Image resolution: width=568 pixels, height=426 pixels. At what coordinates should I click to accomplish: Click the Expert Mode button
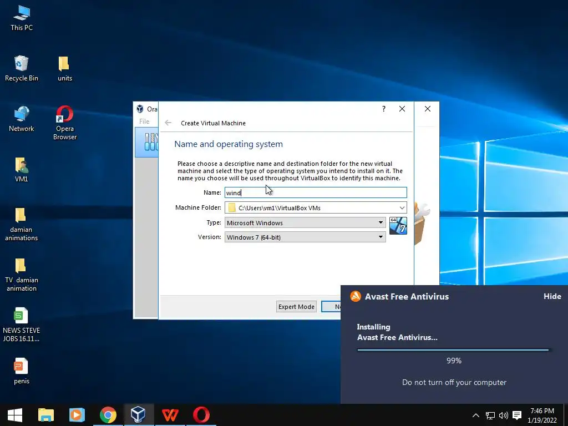[296, 306]
